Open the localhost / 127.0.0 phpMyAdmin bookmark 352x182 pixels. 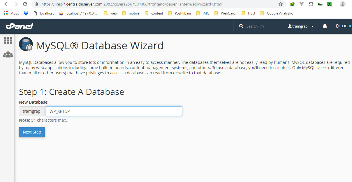78,13
